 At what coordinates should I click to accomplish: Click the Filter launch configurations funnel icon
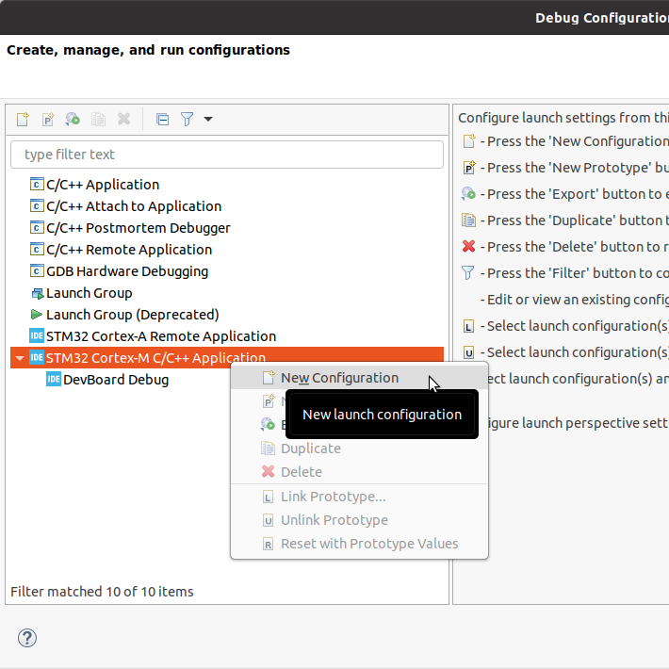pos(187,119)
